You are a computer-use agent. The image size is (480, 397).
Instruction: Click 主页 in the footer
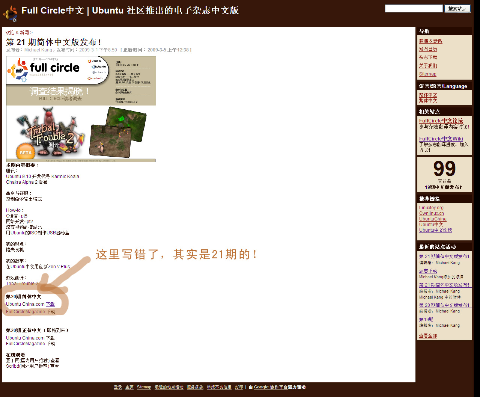[129, 387]
